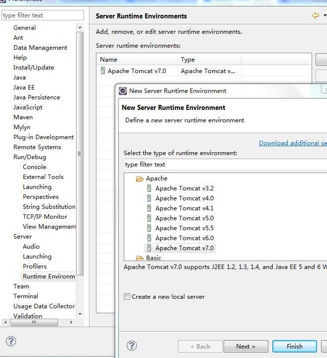The image size is (327, 358).
Task: Select Server in preferences tree
Action: tap(23, 237)
